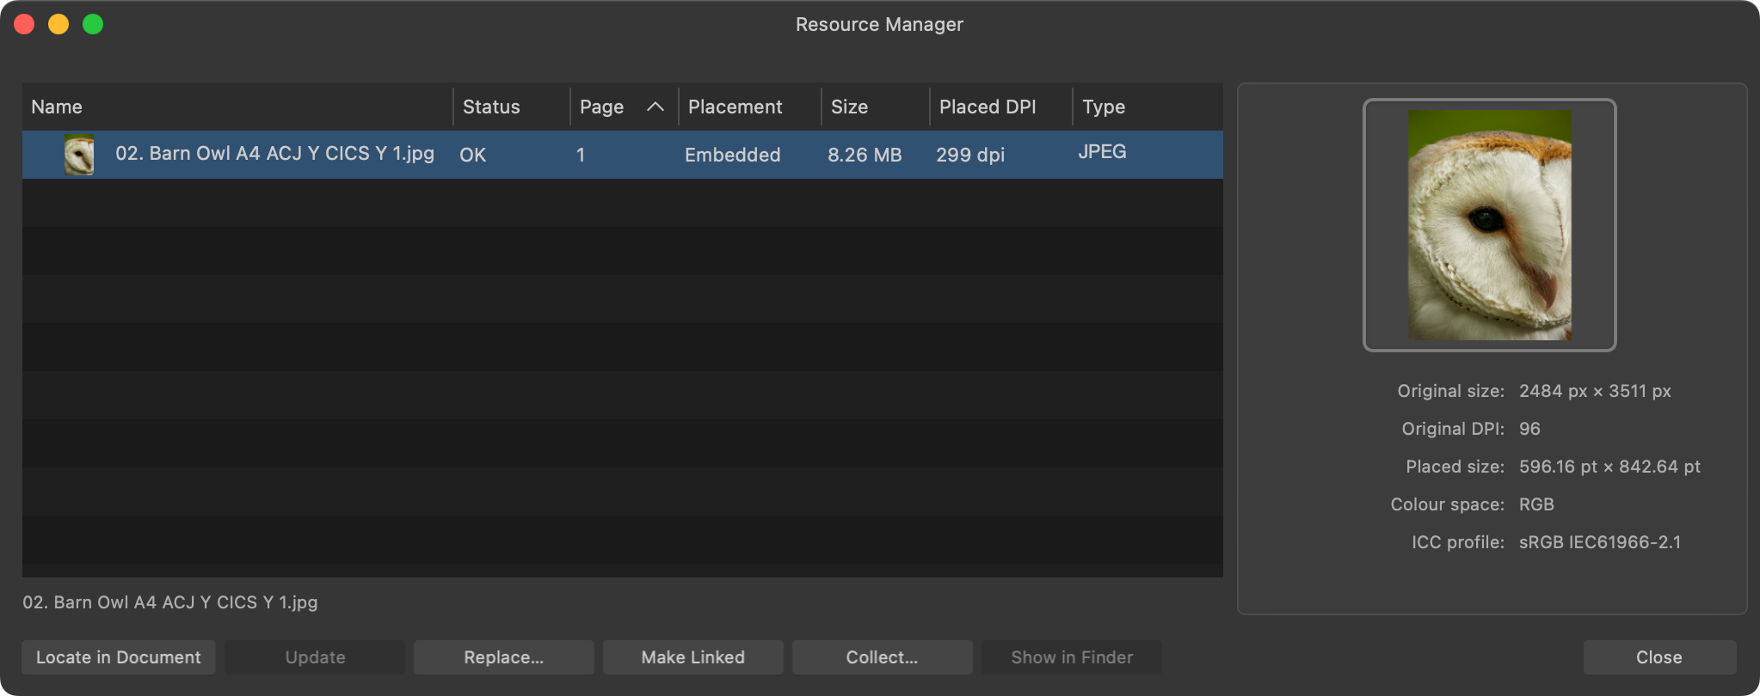
Task: Click the yellow minimize window button
Action: click(58, 24)
